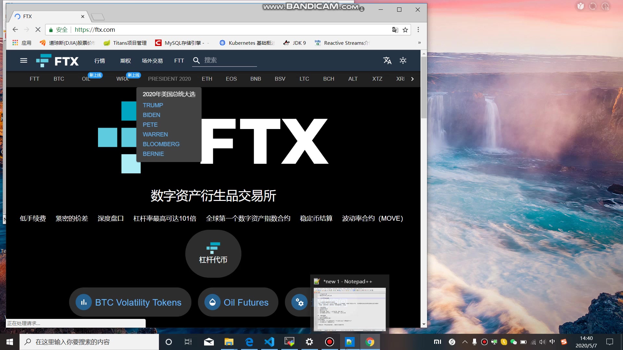The width and height of the screenshot is (623, 350).
Task: Open the 期权 options menu
Action: click(x=126, y=61)
